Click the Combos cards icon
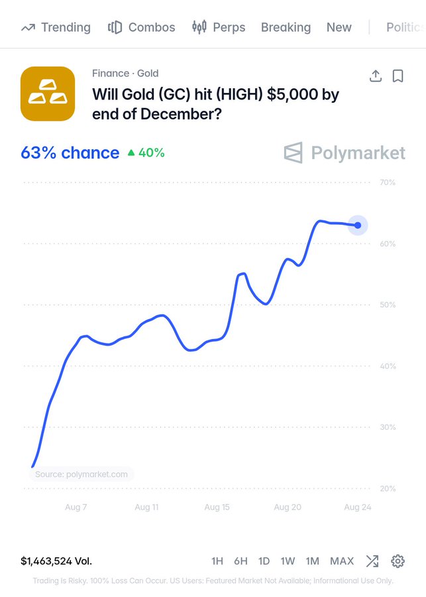 [x=115, y=27]
